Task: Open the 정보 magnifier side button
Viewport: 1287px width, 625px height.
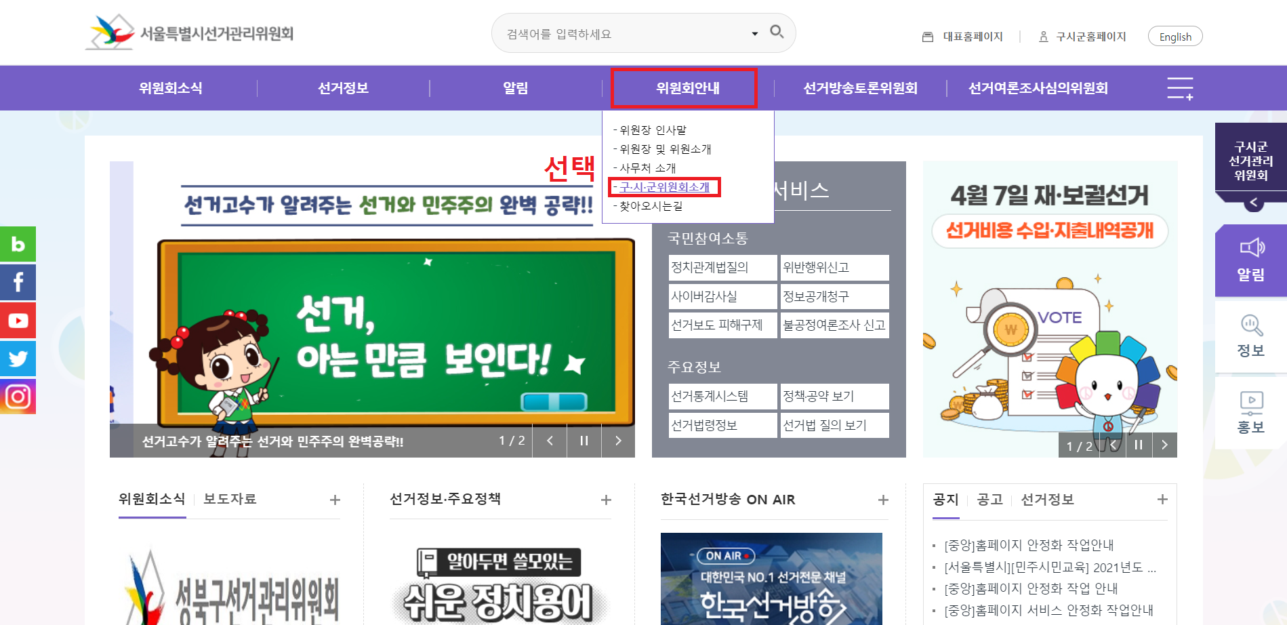Action: point(1251,336)
